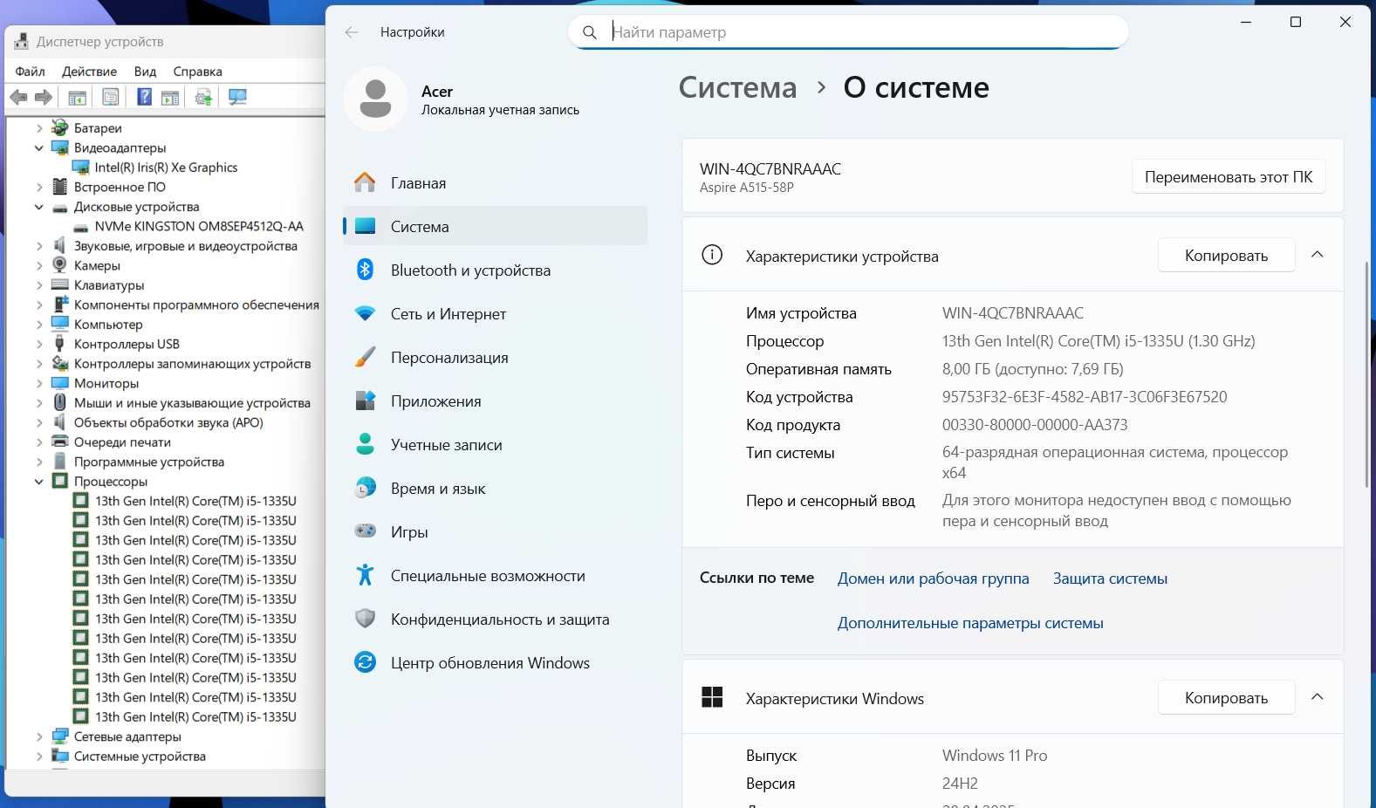Open the Вид menu in Device Manager
This screenshot has height=808, width=1376.
click(x=145, y=72)
